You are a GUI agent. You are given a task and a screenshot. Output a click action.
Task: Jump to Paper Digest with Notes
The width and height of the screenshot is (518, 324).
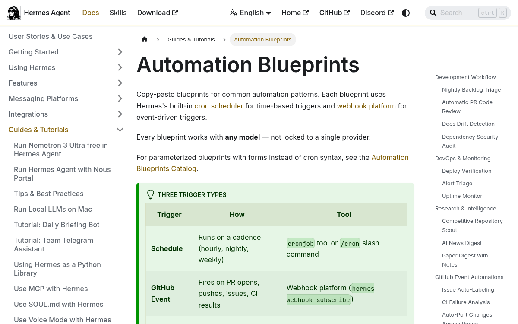[465, 260]
